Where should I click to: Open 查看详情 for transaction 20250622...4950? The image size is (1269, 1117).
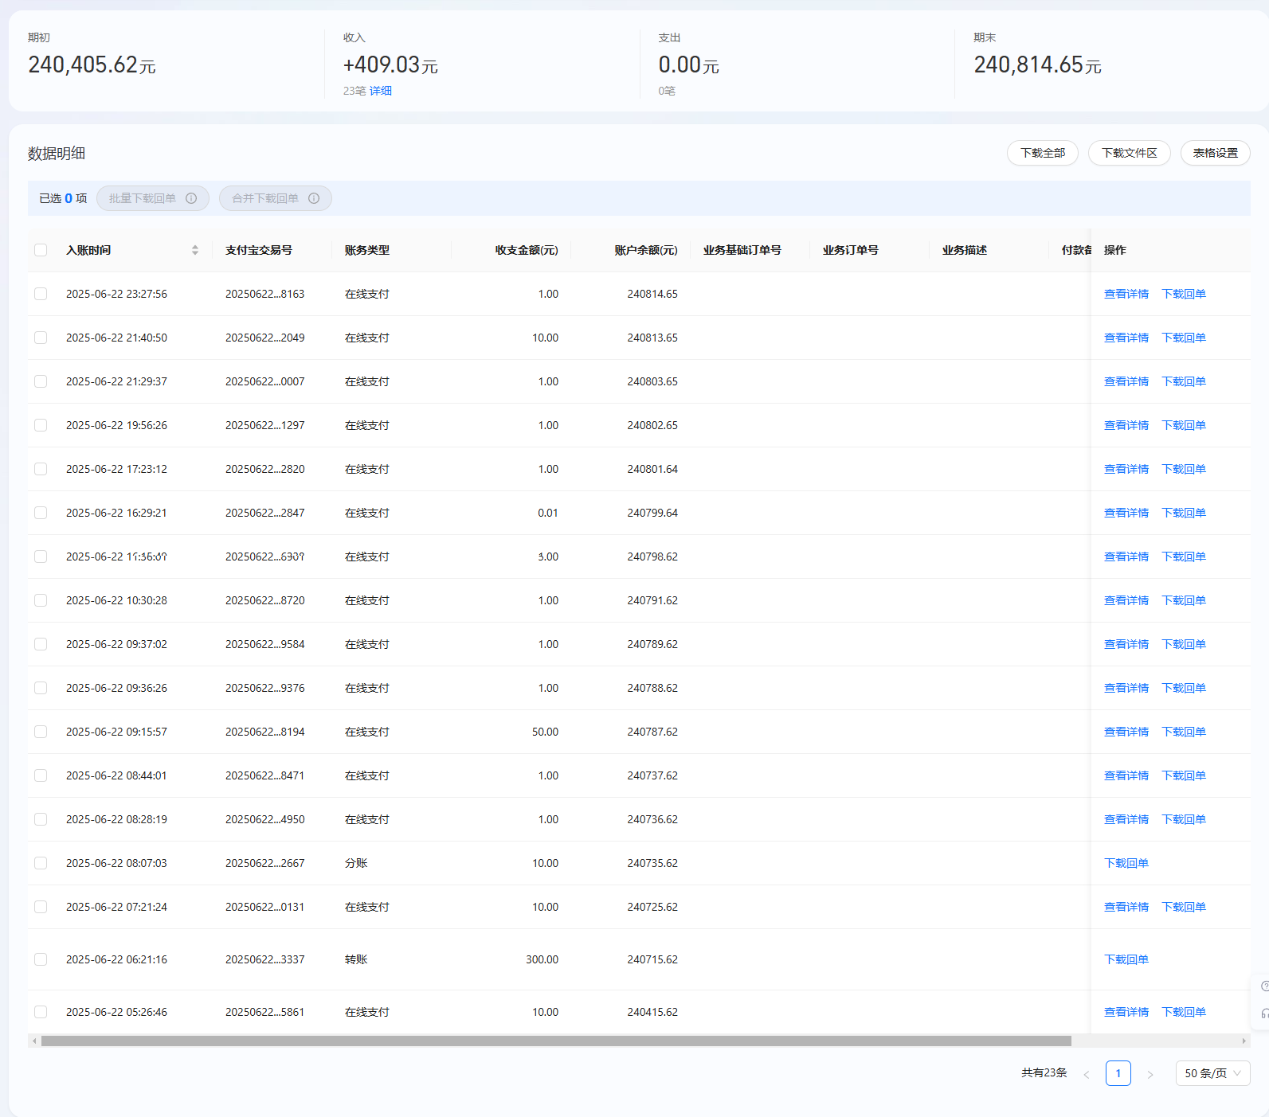click(x=1126, y=819)
